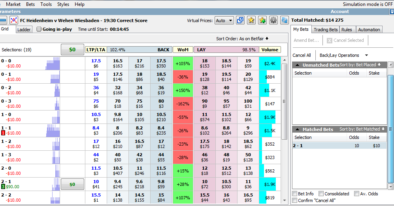Click the $2.4K volume bar for 0 - 0

click(x=270, y=64)
